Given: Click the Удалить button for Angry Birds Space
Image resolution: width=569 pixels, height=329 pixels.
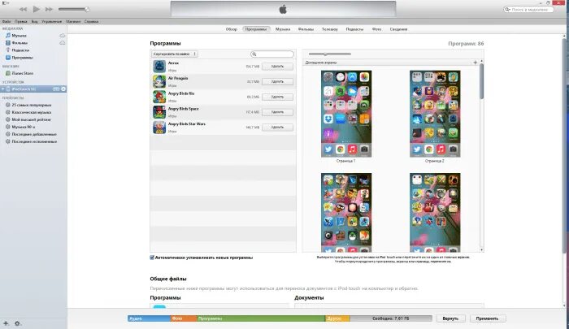Looking at the screenshot, I should [277, 112].
